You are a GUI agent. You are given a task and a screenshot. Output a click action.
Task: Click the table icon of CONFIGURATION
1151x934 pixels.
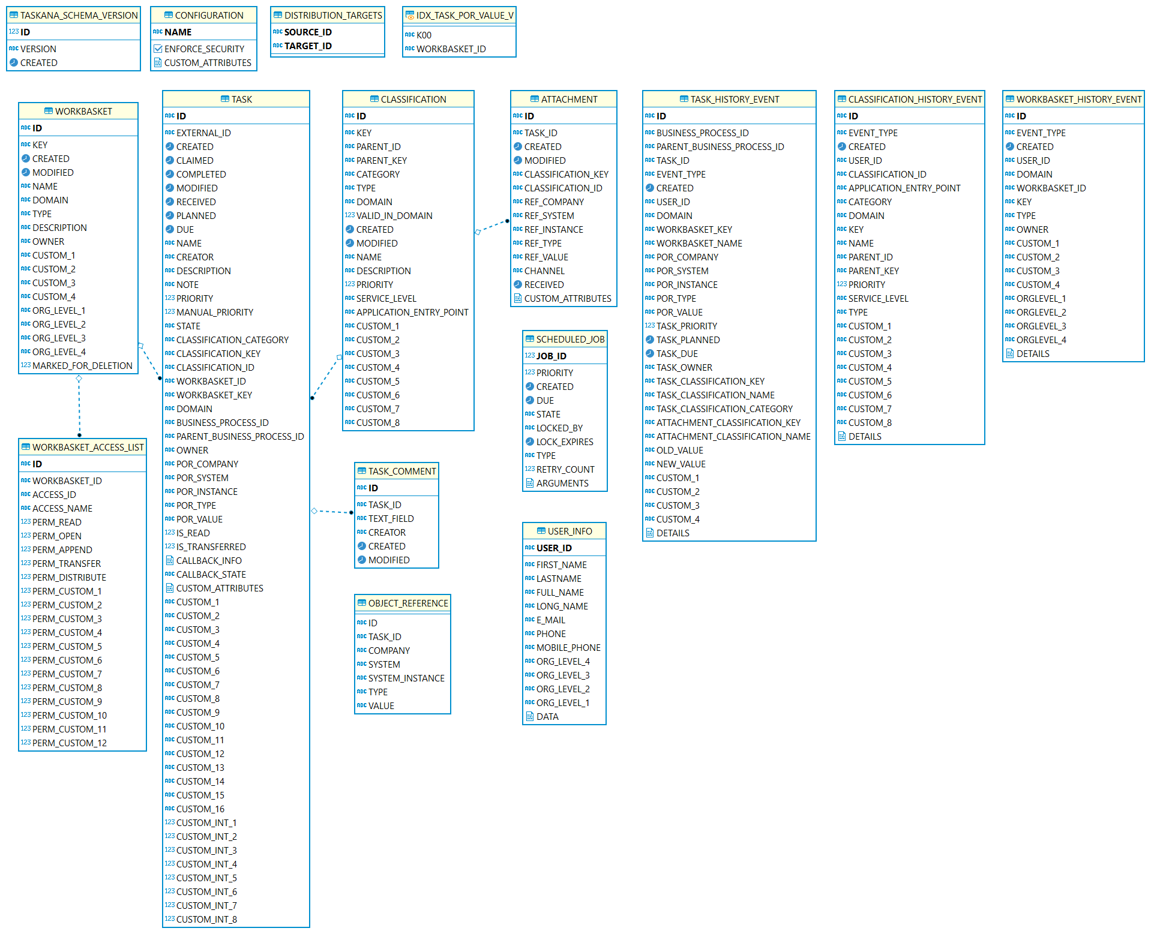coord(169,15)
